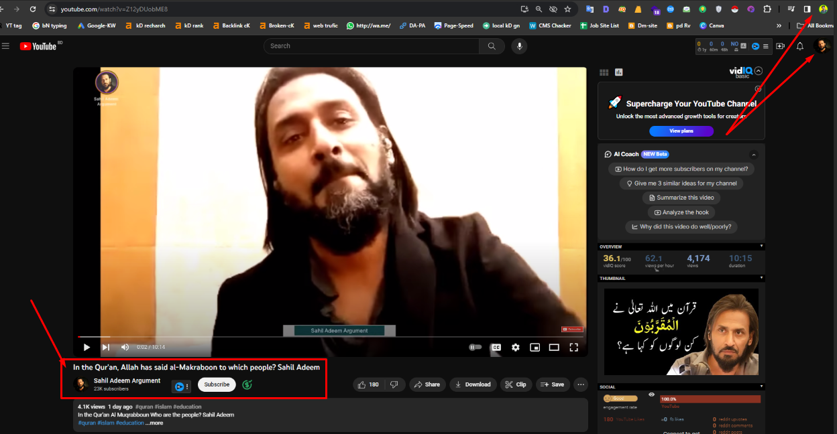Collapse the AI Coach panel
Screen dimensions: 837x434
[753, 154]
